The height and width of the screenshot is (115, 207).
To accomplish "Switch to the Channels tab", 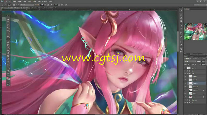I will click(x=191, y=56).
